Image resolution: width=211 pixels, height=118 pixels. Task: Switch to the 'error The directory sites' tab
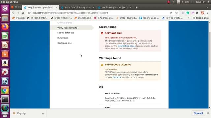(78, 7)
